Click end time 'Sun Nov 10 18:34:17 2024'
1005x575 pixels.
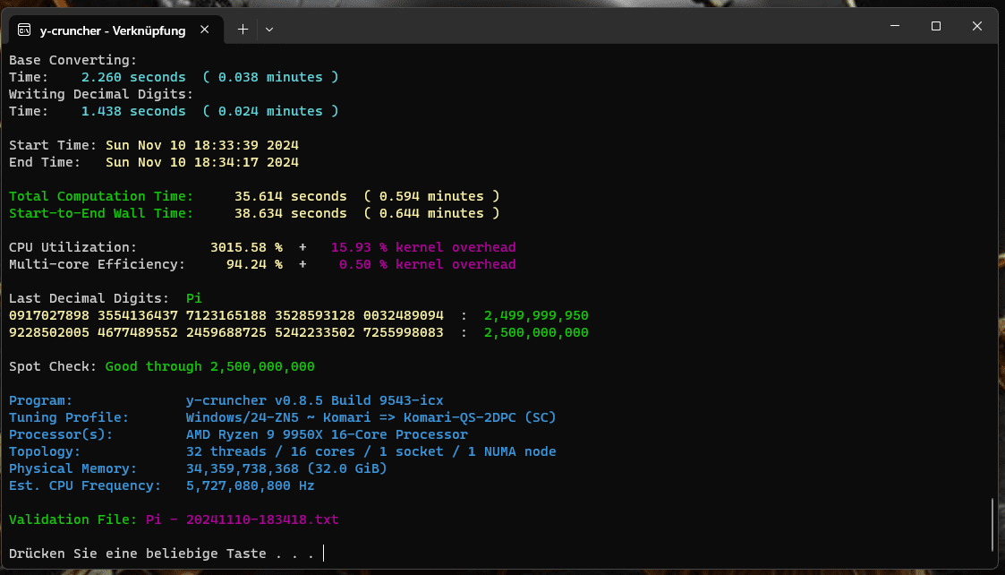tap(202, 162)
